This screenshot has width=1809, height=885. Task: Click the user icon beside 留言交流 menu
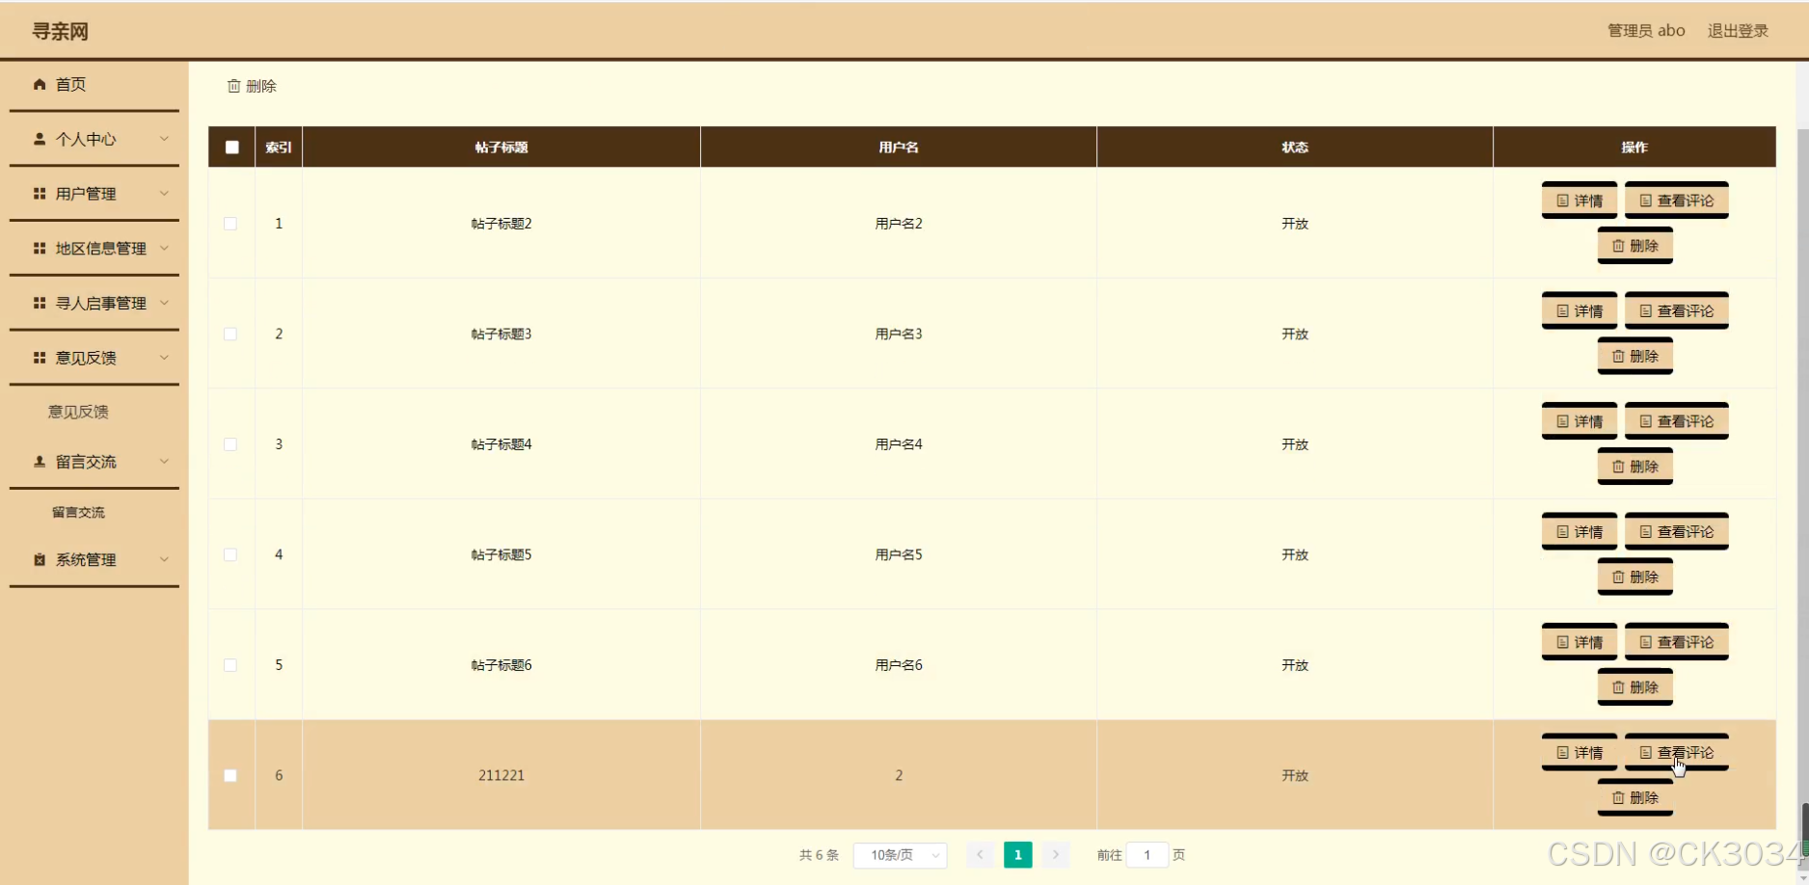click(x=40, y=462)
